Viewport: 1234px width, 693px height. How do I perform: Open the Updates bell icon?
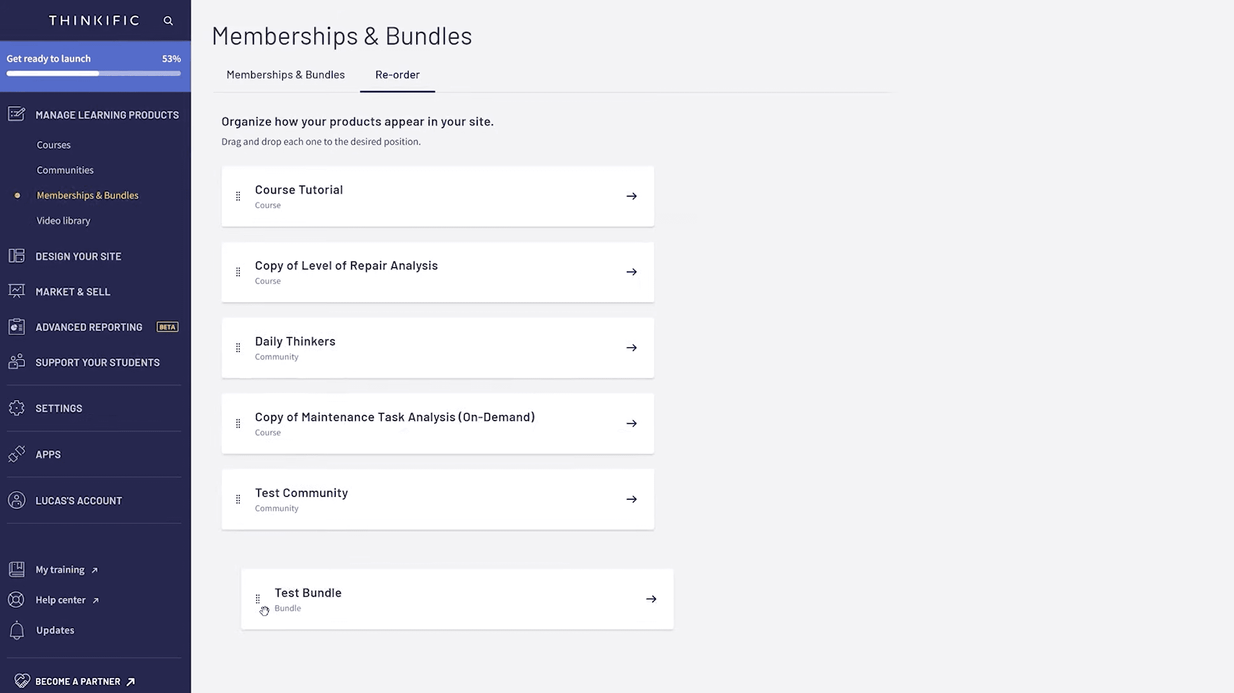pos(16,630)
